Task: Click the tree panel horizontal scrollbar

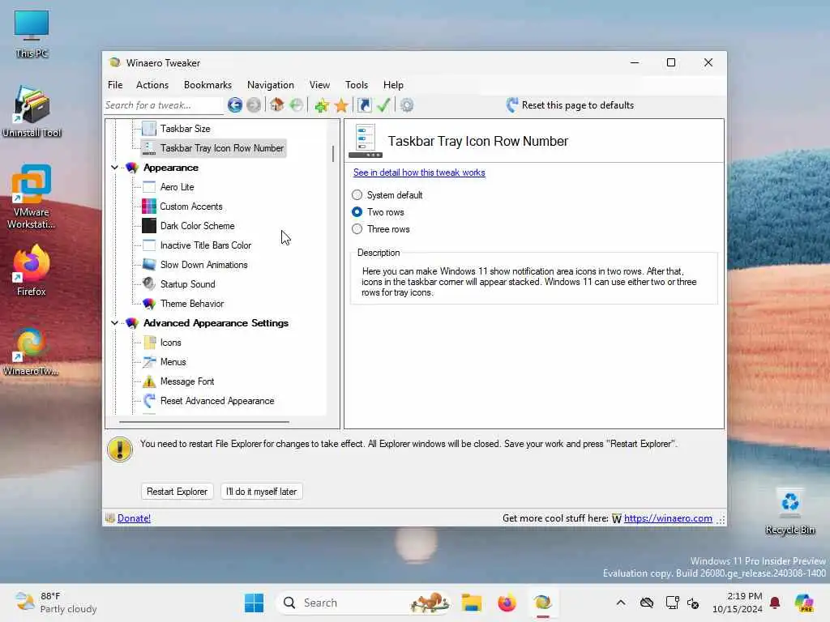Action: (x=204, y=422)
